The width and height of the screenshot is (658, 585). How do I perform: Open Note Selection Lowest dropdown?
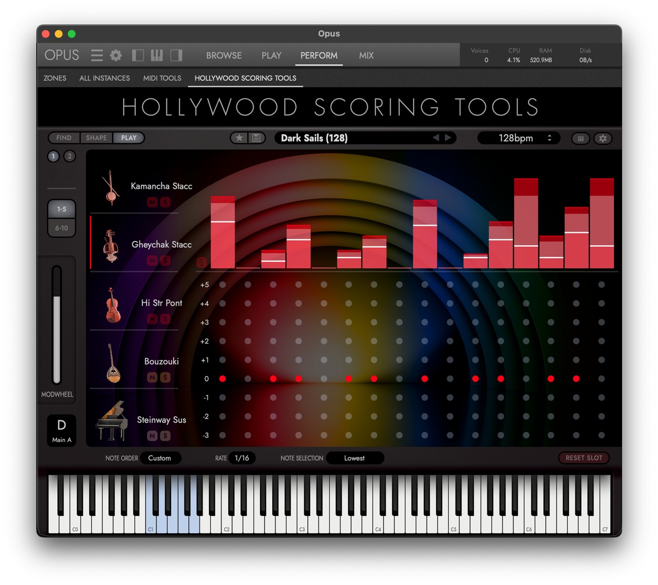355,458
